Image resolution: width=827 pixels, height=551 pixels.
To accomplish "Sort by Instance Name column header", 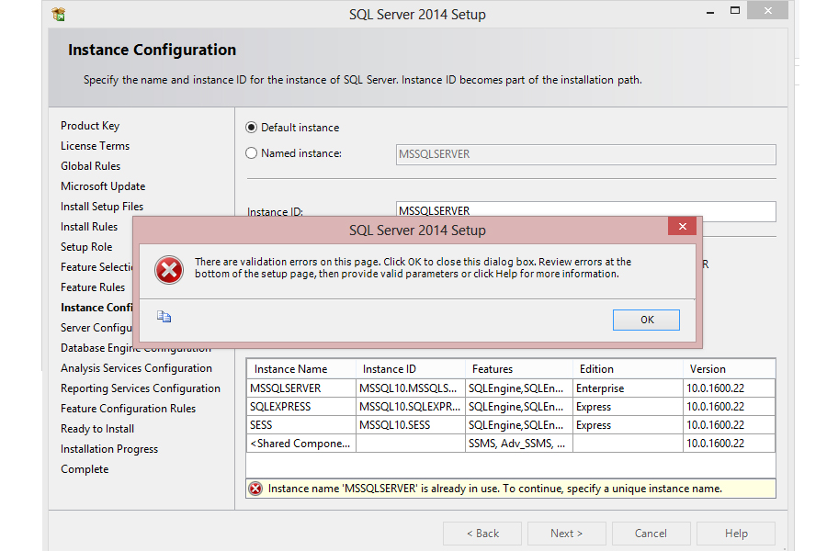I will [x=301, y=369].
